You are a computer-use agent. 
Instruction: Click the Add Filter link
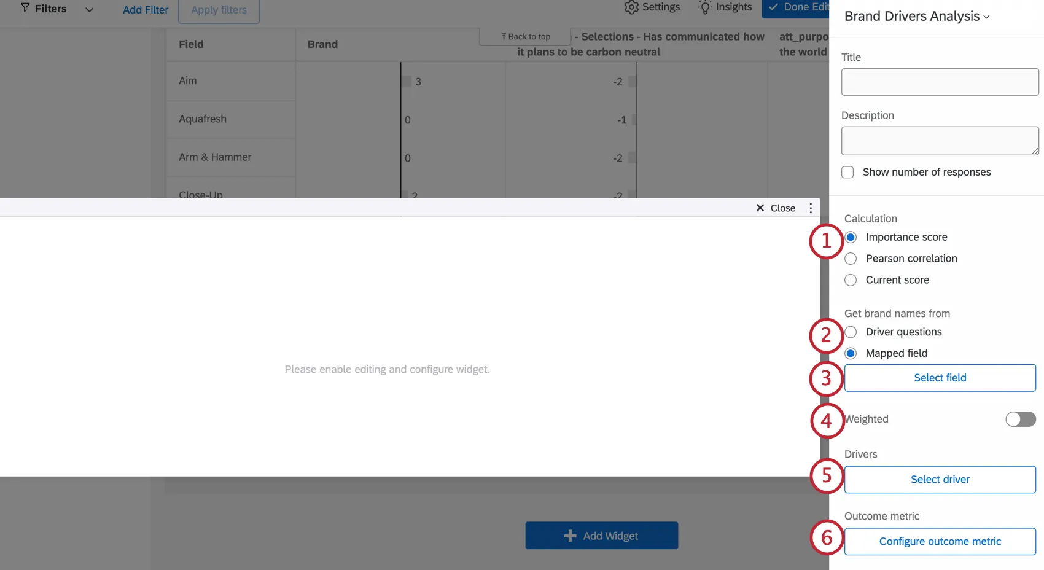tap(145, 10)
